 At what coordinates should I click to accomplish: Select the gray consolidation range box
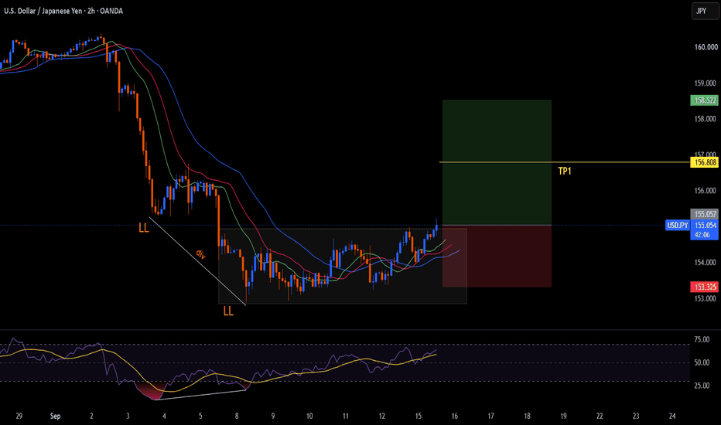[343, 266]
